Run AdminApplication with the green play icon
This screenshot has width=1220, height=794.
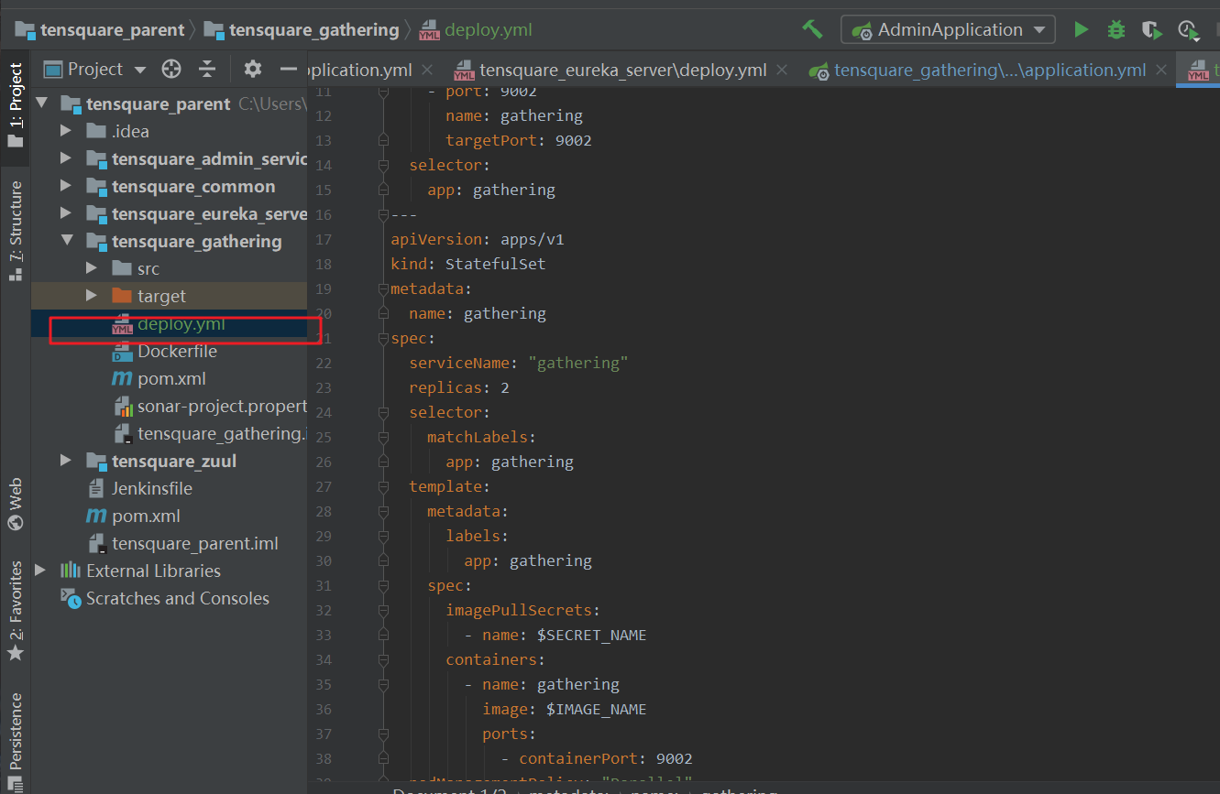pos(1082,29)
